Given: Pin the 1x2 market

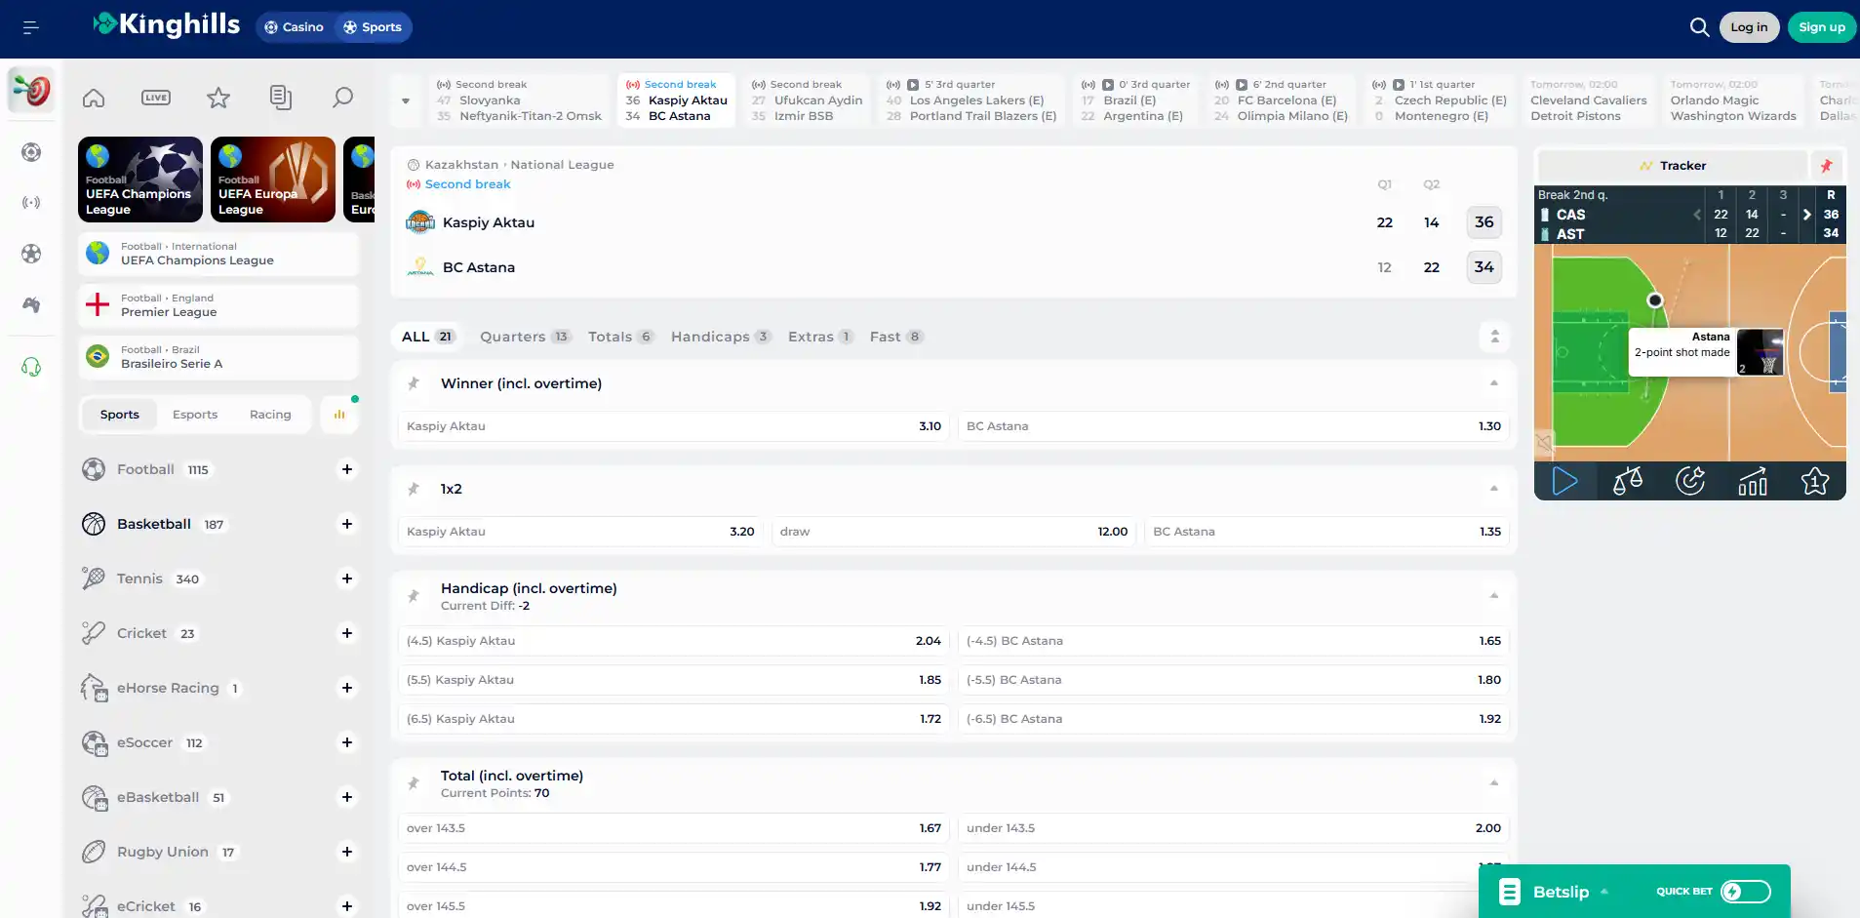Looking at the screenshot, I should (x=414, y=489).
